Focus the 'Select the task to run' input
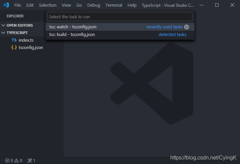This screenshot has width=240, height=164. tap(120, 17)
